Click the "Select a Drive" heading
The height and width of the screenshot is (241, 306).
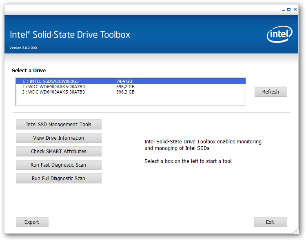[x=29, y=71]
